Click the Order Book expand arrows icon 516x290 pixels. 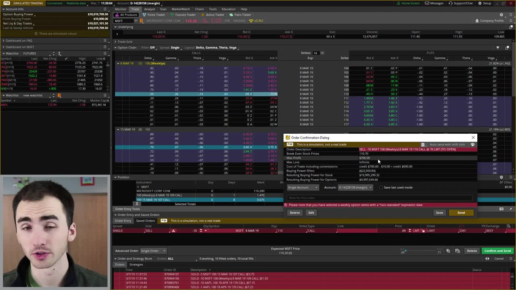[x=487, y=259]
